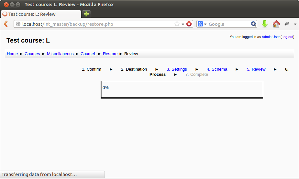Open the Admin User profile link
The width and height of the screenshot is (299, 179).
[271, 37]
